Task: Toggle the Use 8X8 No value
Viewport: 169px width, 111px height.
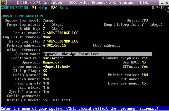Action: 144,62
